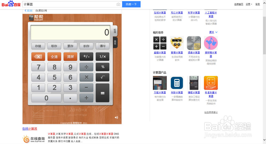Click the 取存 memory recall button
This screenshot has height=144, width=266.
pos(54,46)
